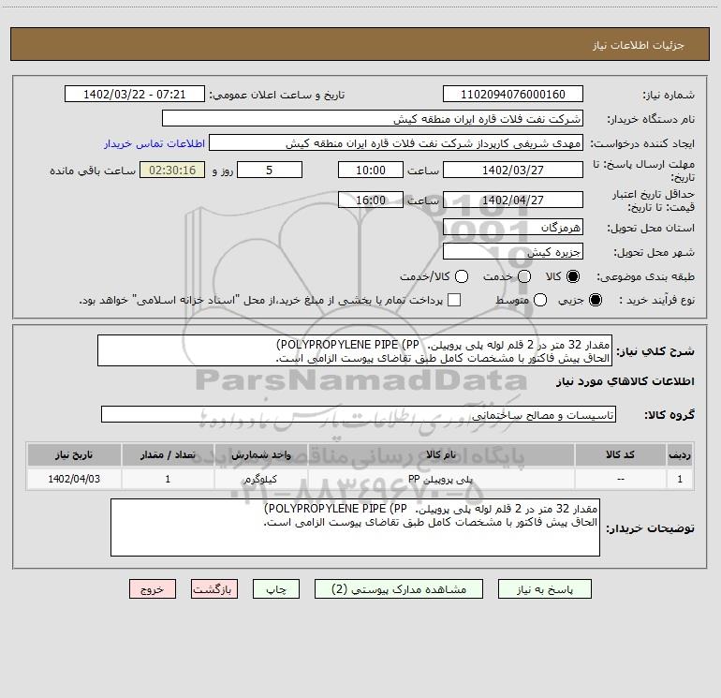Click the اطلاعات کالاهای مورد نیاز section heading
This screenshot has height=698, width=721.
tap(625, 381)
